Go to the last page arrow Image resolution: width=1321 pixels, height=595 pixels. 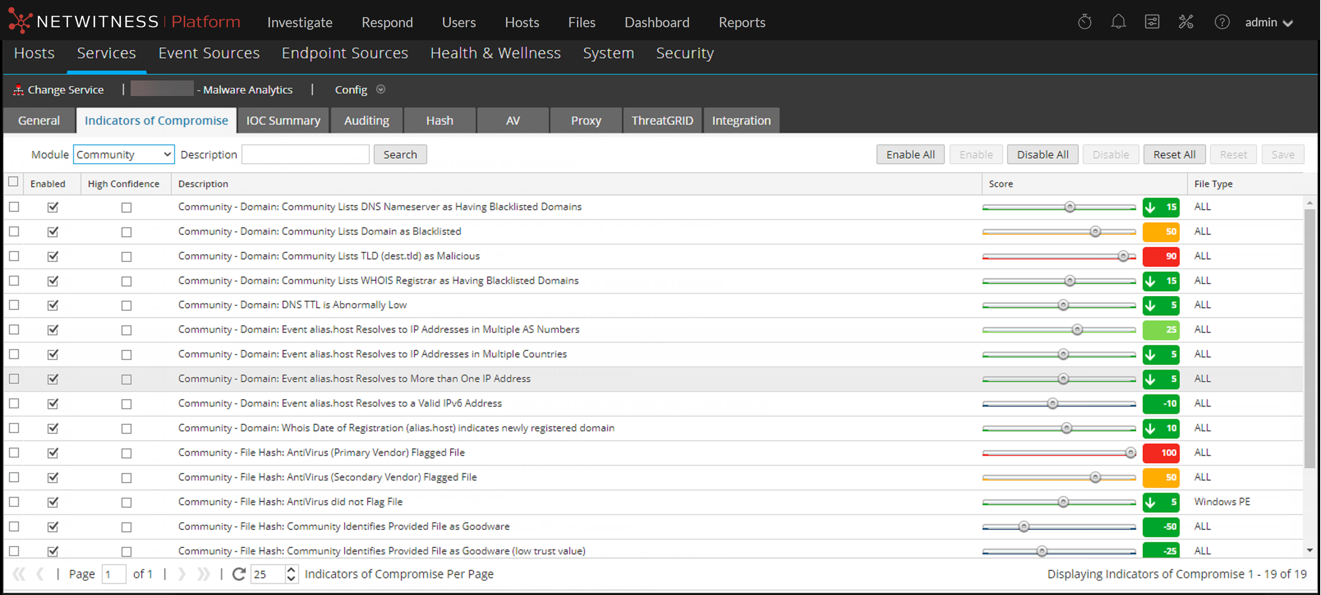[x=204, y=574]
